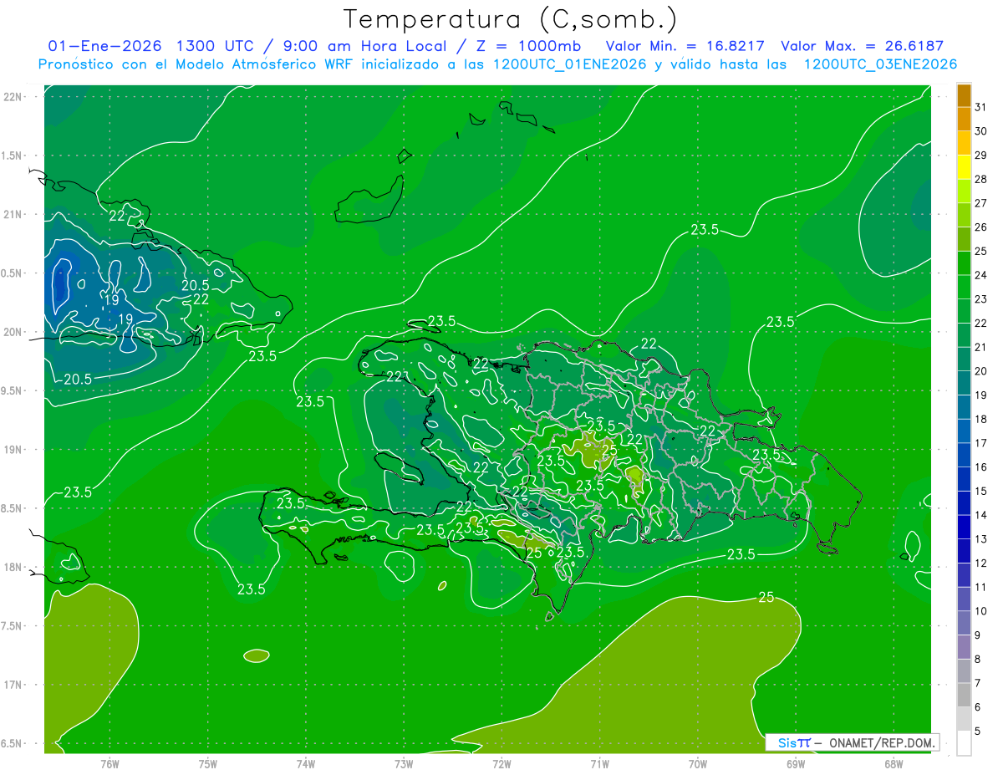Screen dimensions: 1003x775
Task: Click the green legend swatch between 23 and 24
Action: 964,287
